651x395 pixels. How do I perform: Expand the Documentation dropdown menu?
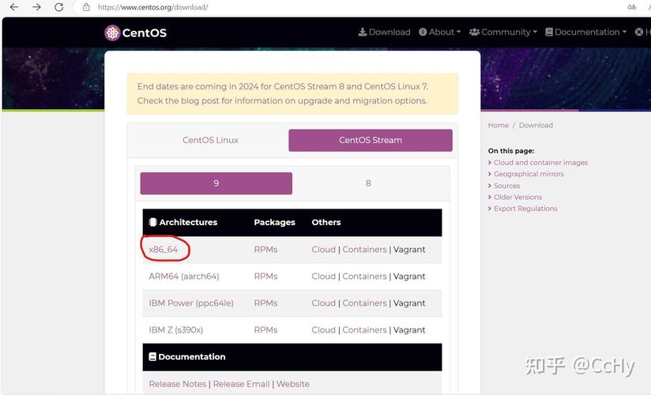(x=585, y=32)
